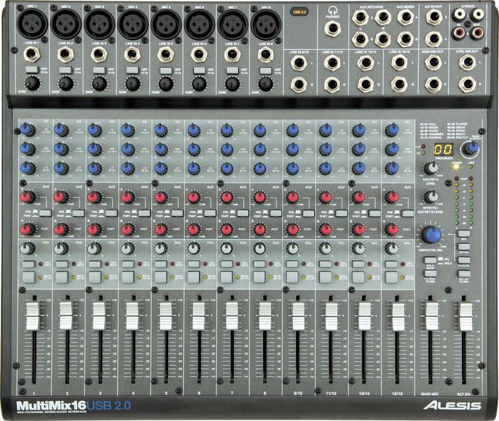Toggle channel 13/14 PFL/SOLO button
Viewport: 499px width, 421px height.
pyautogui.click(x=358, y=264)
